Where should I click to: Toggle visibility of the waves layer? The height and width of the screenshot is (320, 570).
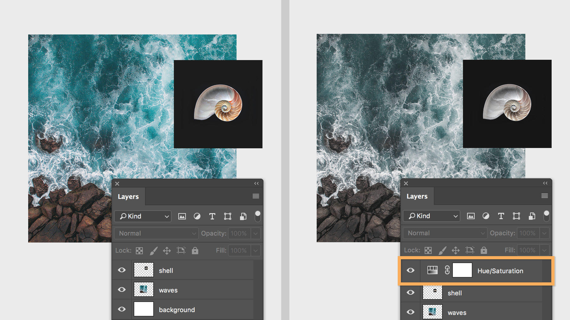pyautogui.click(x=122, y=289)
